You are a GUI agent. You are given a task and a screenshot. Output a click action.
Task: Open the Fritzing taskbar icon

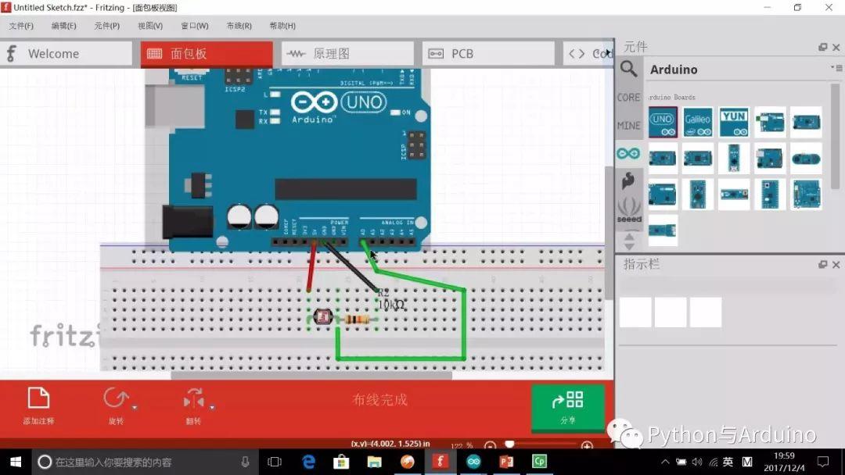click(440, 462)
